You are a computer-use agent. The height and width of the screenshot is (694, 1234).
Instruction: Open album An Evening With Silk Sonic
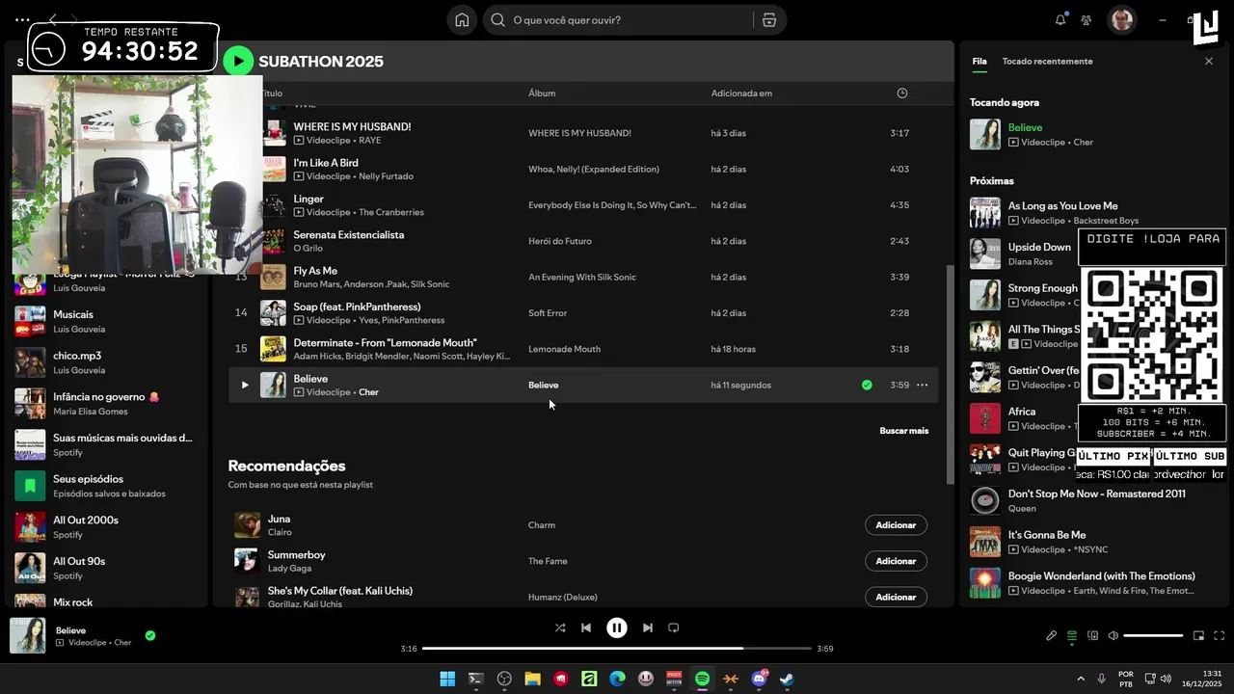tap(582, 278)
